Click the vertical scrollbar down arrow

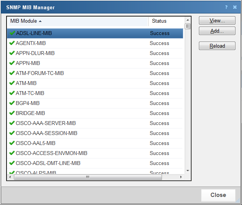[x=188, y=170]
